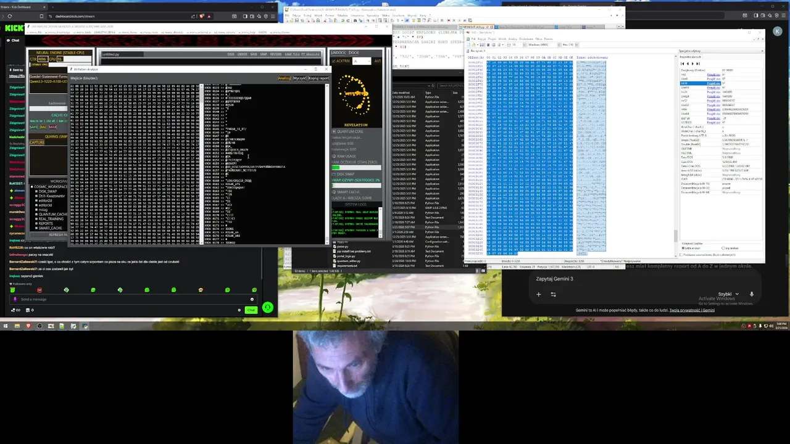Click the bookmark icon beside dashboard.kick.com address
This screenshot has height=444, width=790.
[x=41, y=16]
